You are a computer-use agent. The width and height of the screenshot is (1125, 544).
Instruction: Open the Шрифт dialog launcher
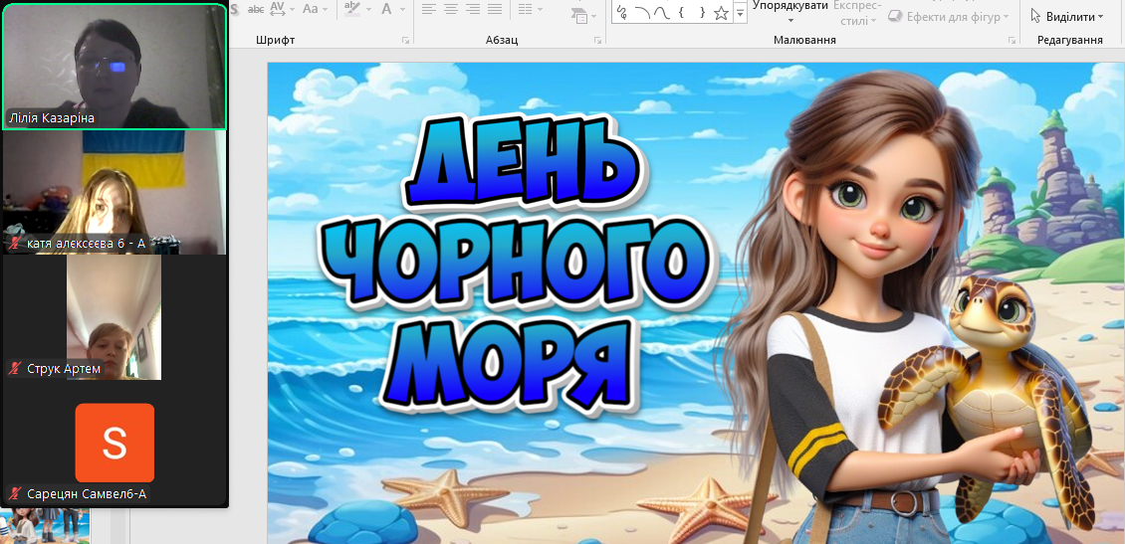405,40
